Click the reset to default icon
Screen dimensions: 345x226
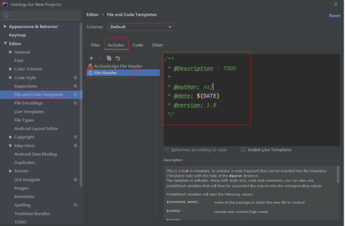pyautogui.click(x=118, y=58)
